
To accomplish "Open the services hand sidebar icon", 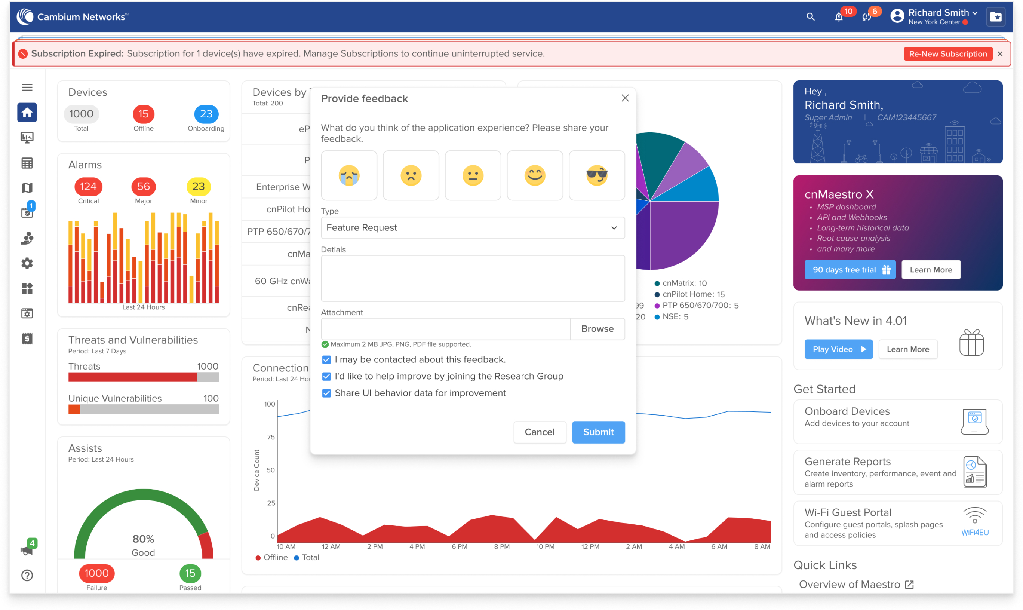I will coord(27,238).
